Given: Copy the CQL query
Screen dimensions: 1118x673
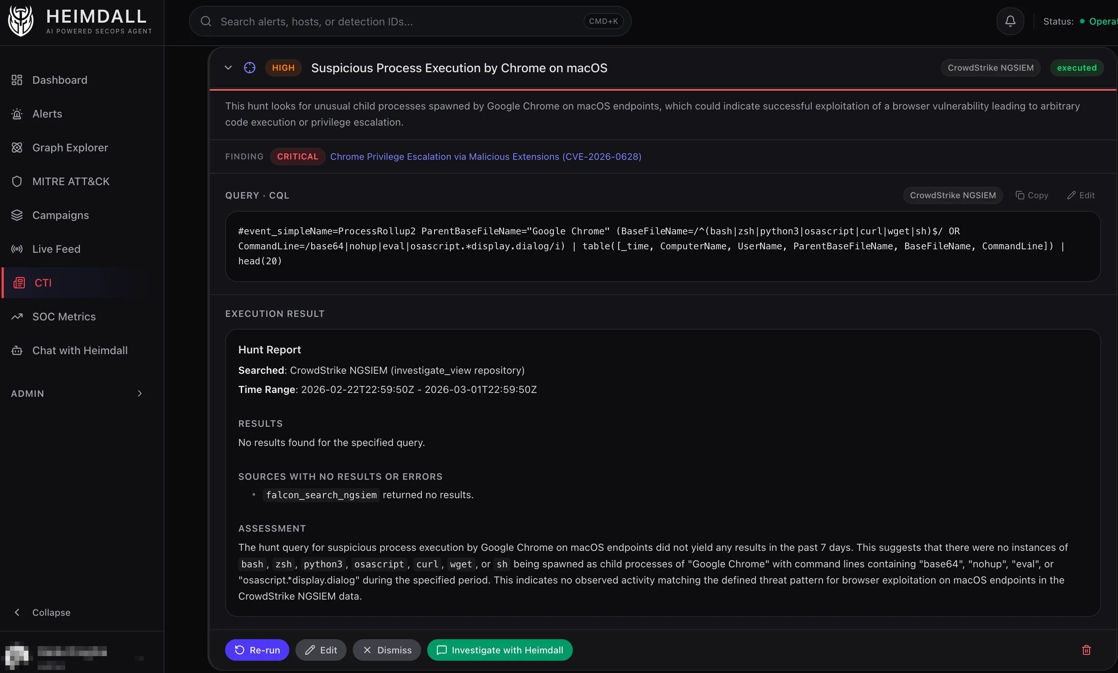Looking at the screenshot, I should [1032, 195].
